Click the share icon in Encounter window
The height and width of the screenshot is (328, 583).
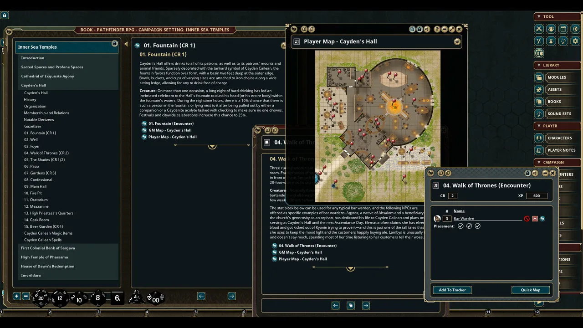(x=535, y=173)
